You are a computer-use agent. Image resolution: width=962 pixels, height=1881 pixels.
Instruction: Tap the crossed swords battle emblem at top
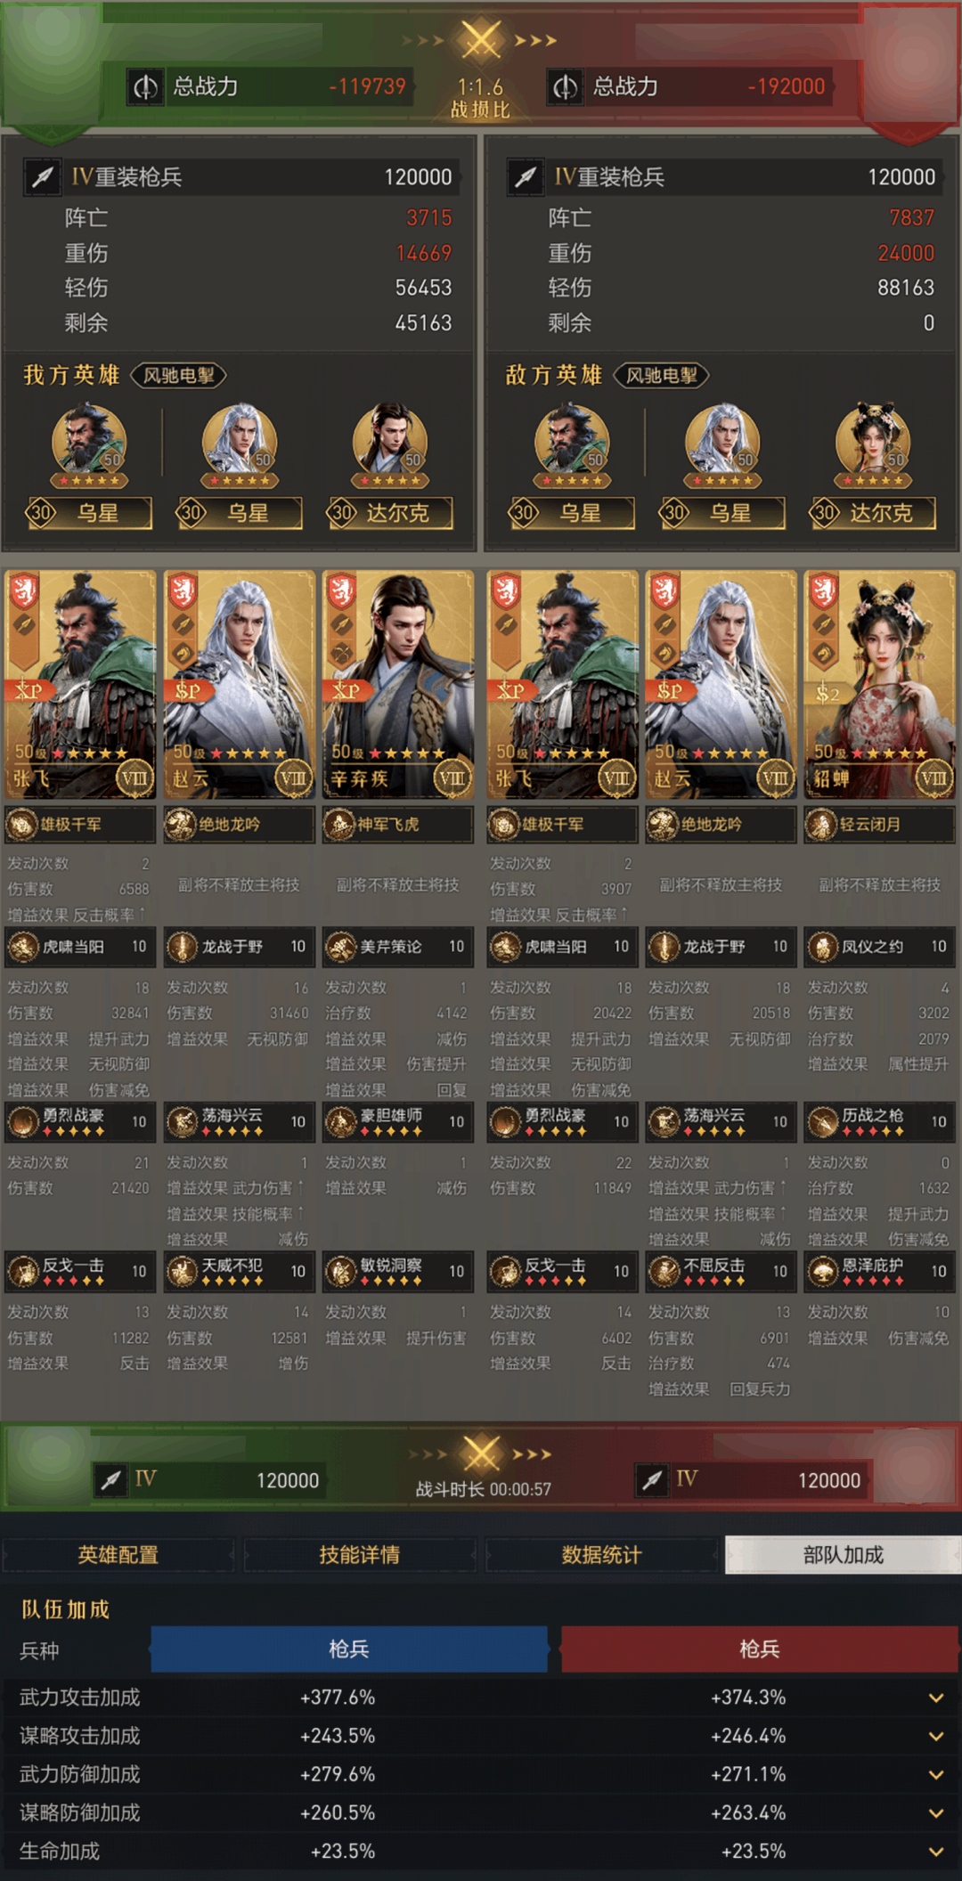[481, 40]
